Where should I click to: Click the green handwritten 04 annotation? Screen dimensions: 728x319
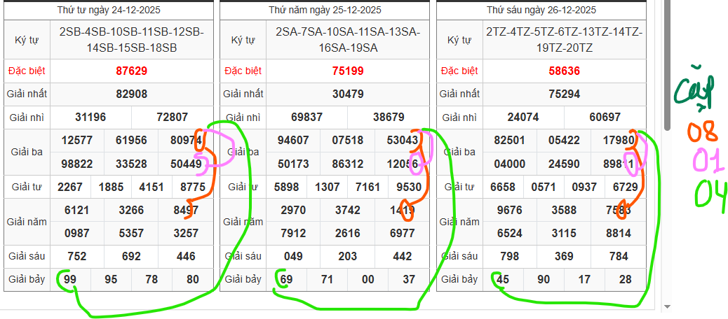tap(710, 193)
